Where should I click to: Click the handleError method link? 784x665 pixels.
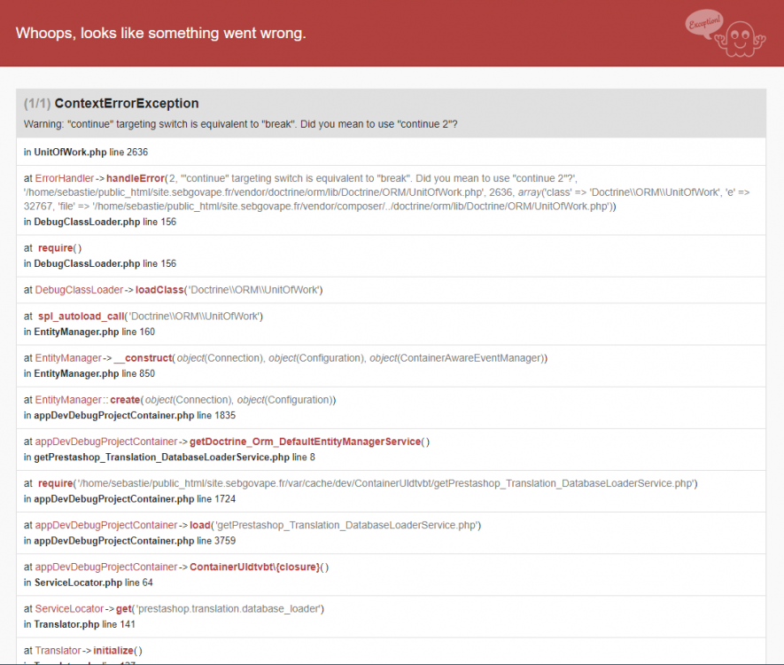coord(136,178)
